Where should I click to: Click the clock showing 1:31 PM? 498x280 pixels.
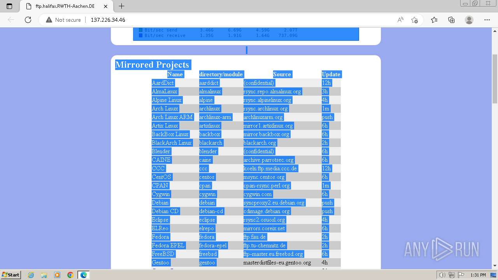point(478,275)
